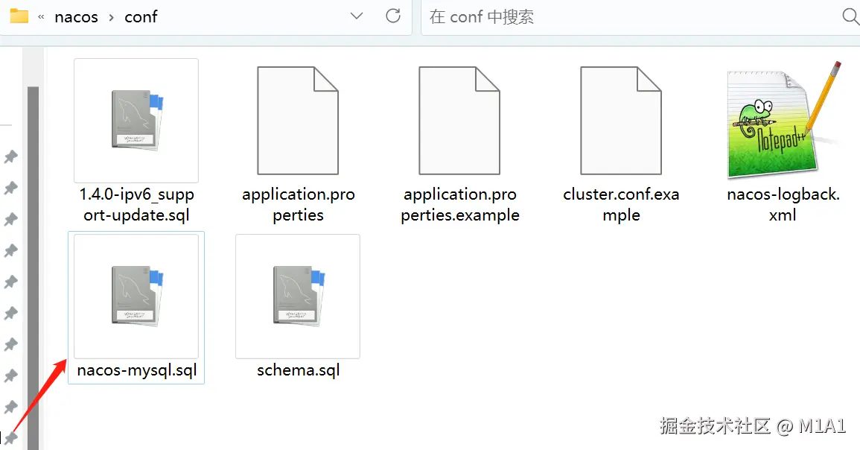Select the schema.sql MySQL file
This screenshot has width=860, height=450.
[297, 297]
